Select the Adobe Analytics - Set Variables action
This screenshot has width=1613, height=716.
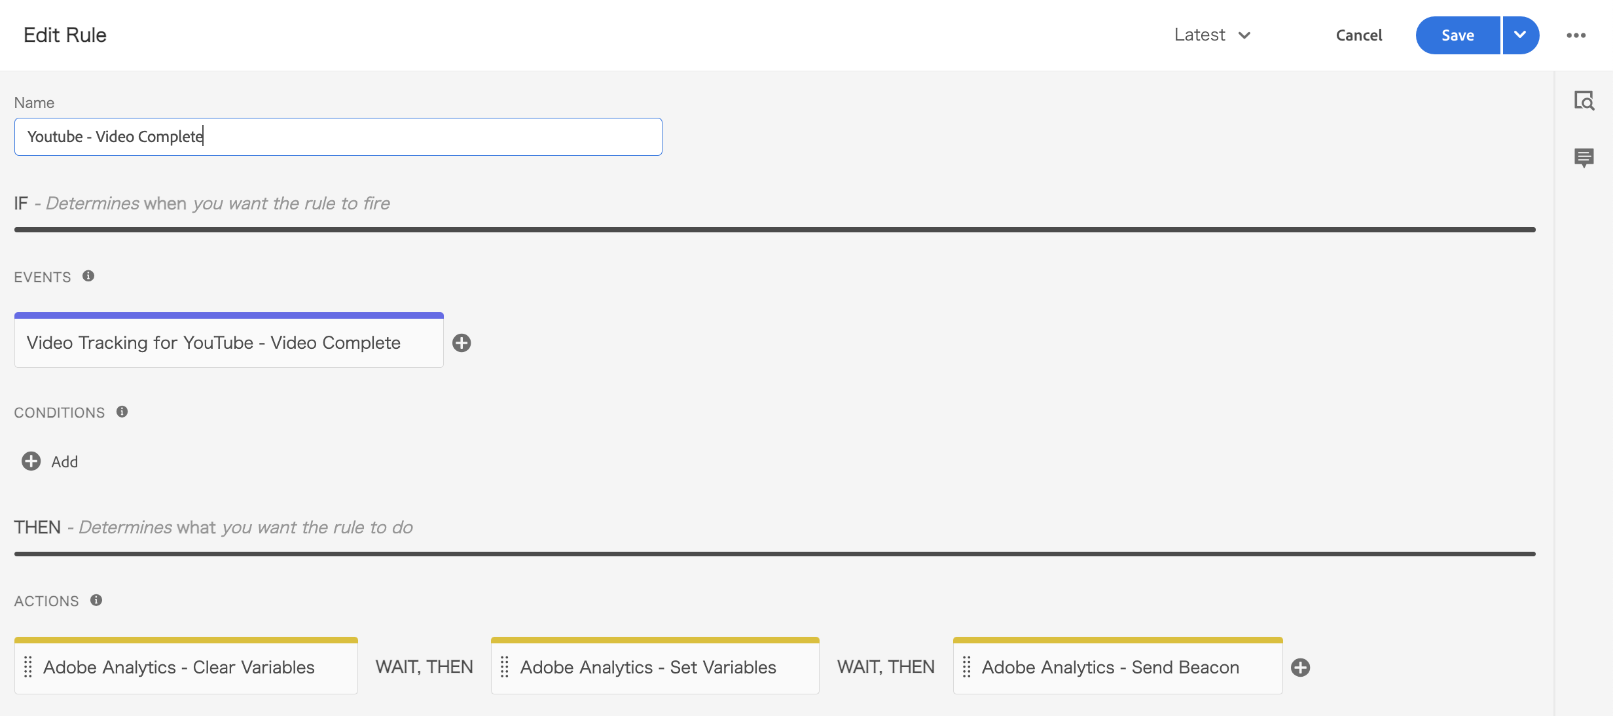tap(654, 668)
